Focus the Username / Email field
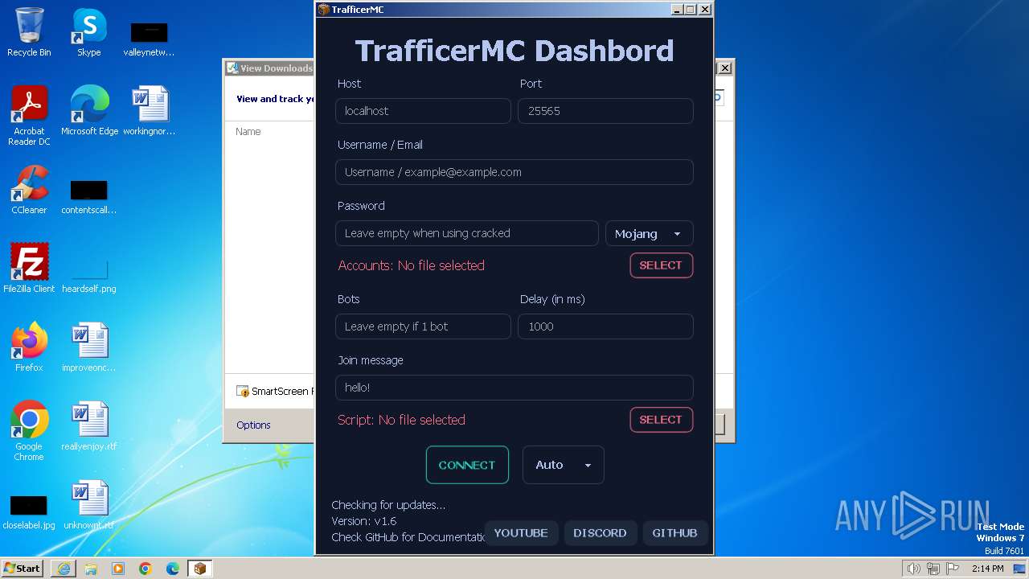The height and width of the screenshot is (579, 1029). [514, 172]
